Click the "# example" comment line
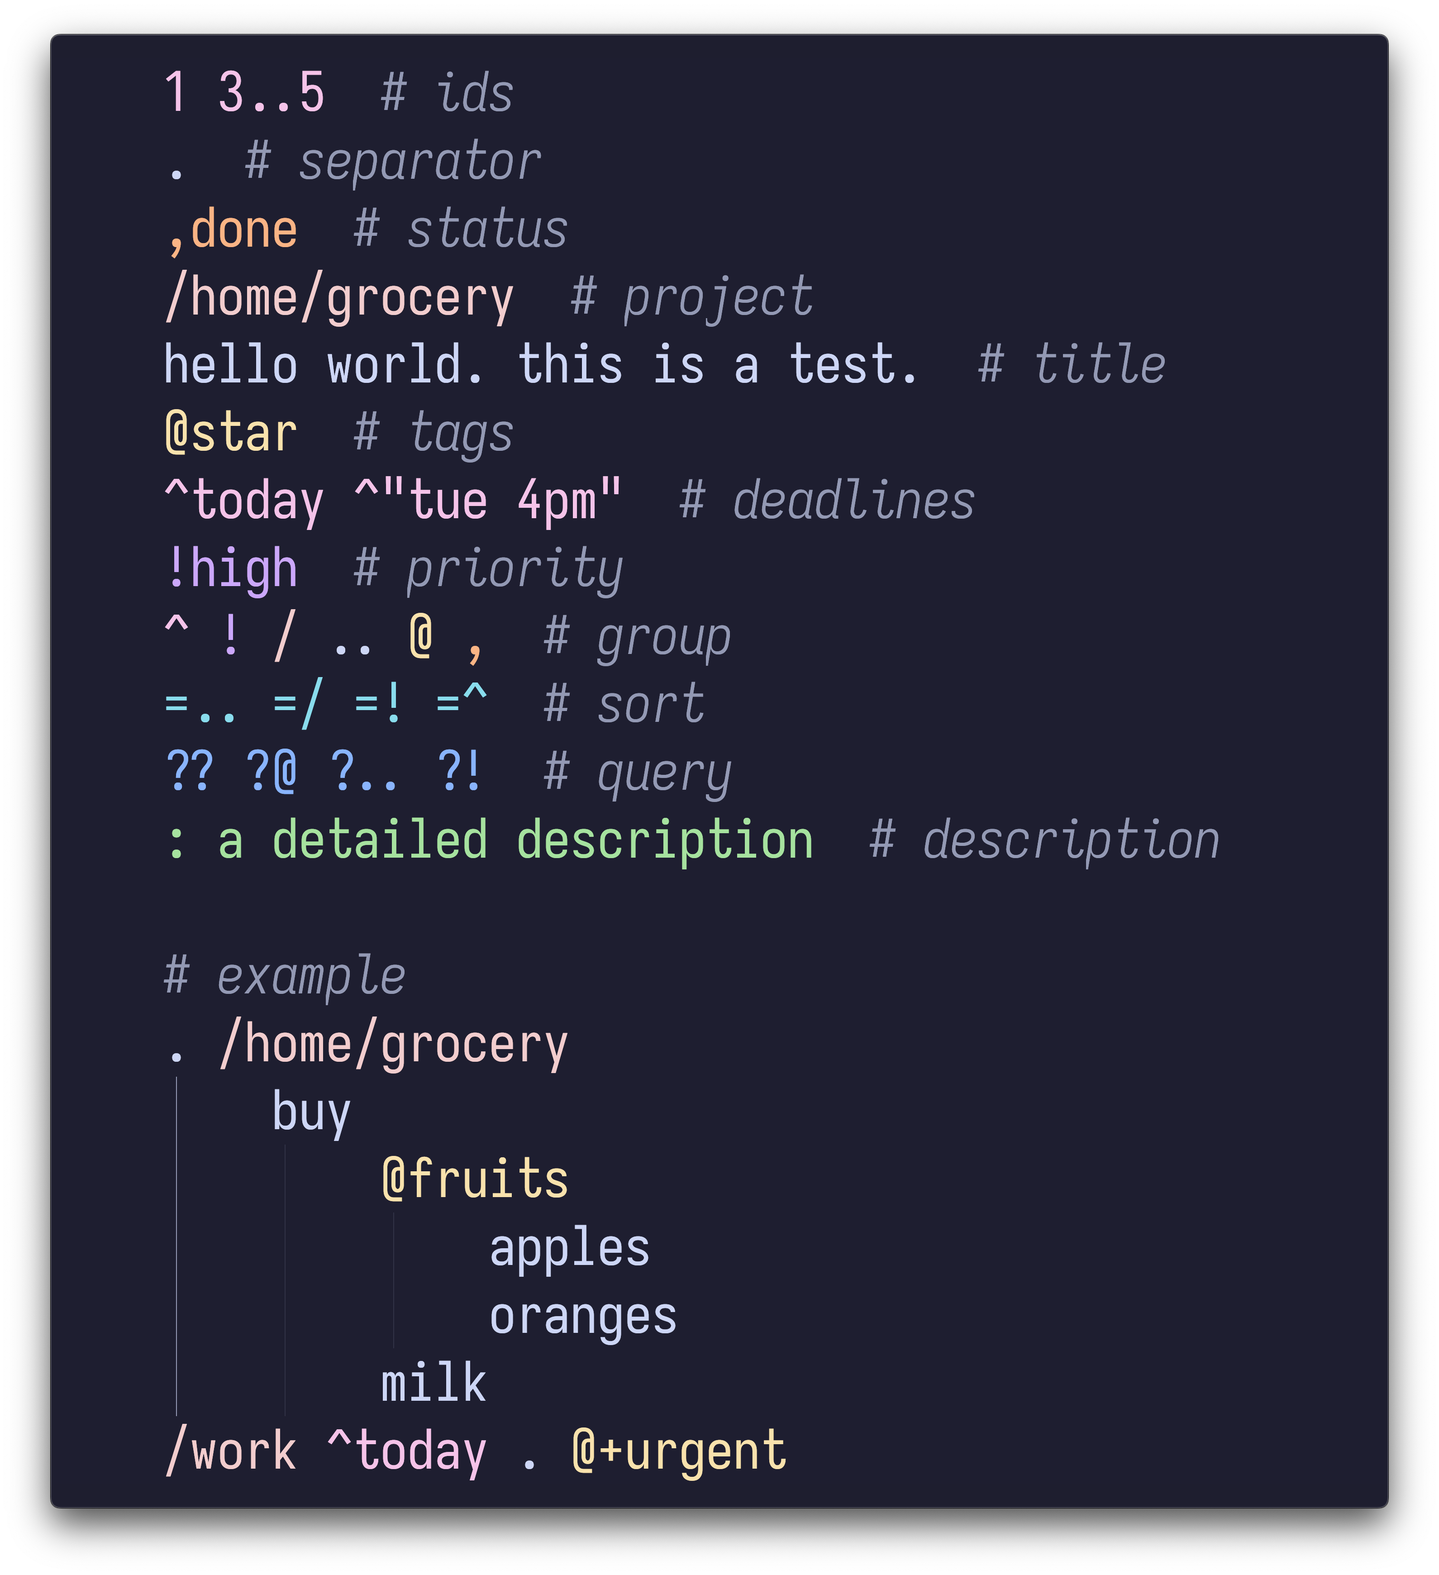 pos(285,977)
